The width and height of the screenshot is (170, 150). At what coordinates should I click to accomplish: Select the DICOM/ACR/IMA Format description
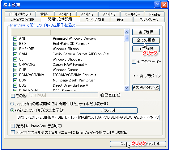point(74,75)
